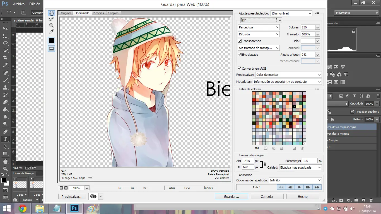The width and height of the screenshot is (381, 214).
Task: Play the animation preview
Action: coord(299,187)
